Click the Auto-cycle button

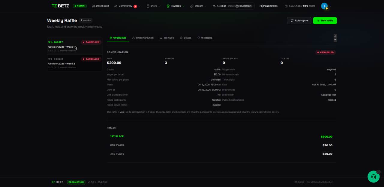click(x=299, y=21)
